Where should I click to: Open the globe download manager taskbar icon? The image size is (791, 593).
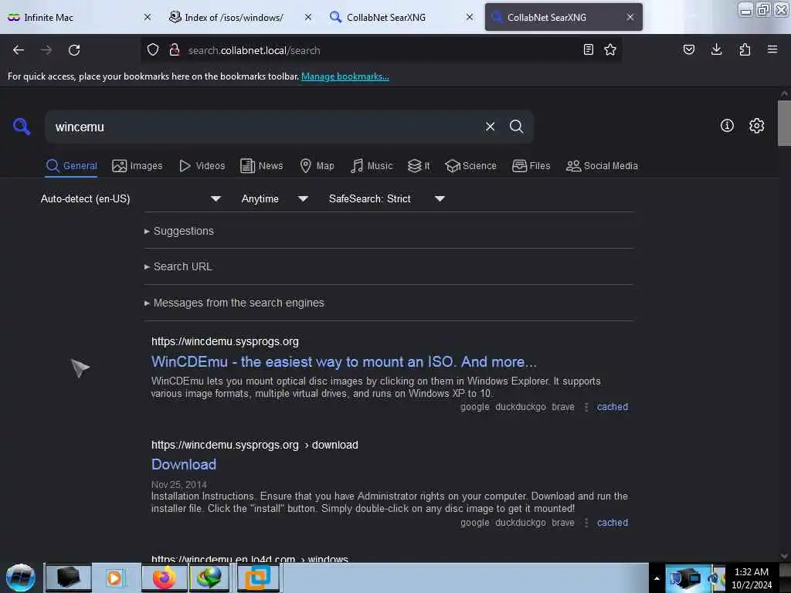[x=210, y=578]
